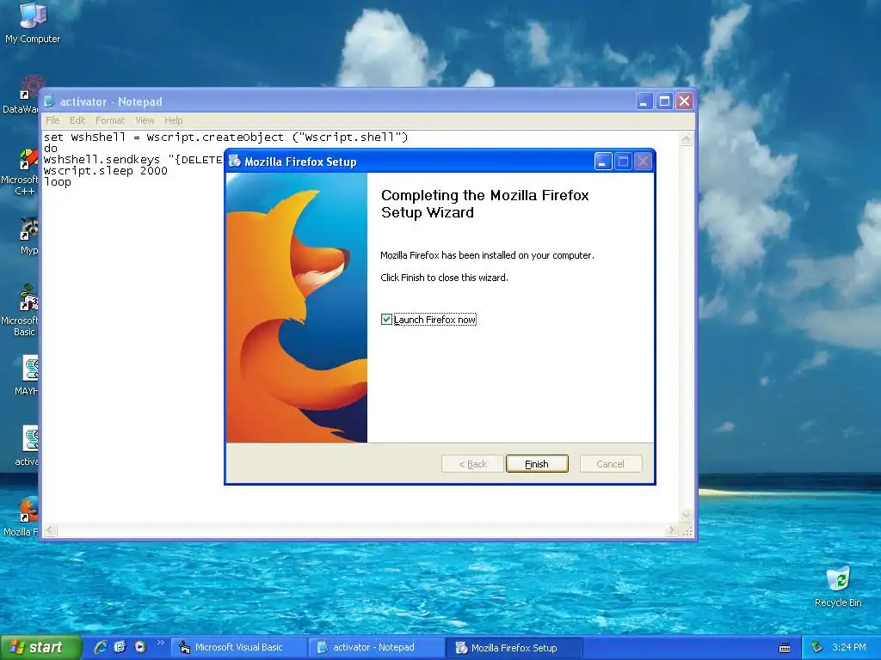Click the system tray network icon
Image resolution: width=881 pixels, height=660 pixels.
(817, 647)
